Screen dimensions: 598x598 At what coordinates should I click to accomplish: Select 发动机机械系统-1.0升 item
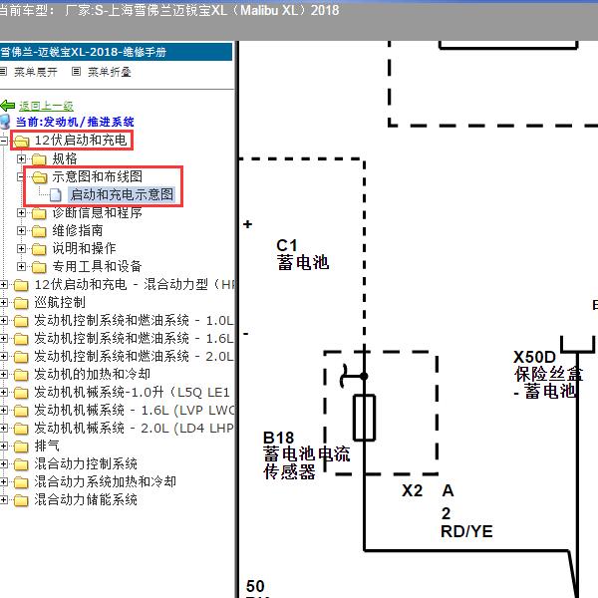132,392
